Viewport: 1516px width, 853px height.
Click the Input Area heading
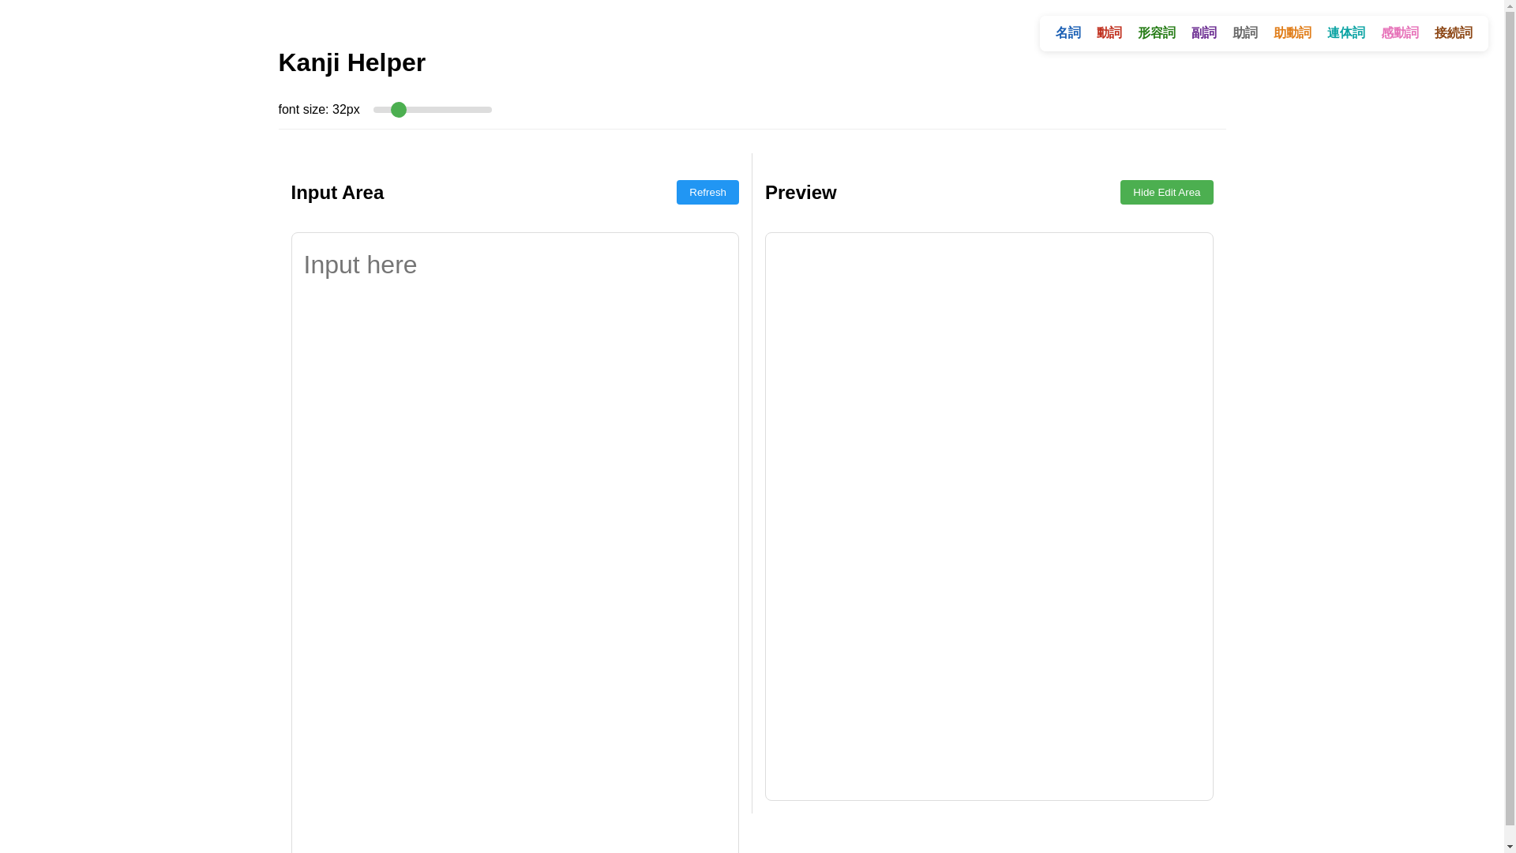coord(337,192)
